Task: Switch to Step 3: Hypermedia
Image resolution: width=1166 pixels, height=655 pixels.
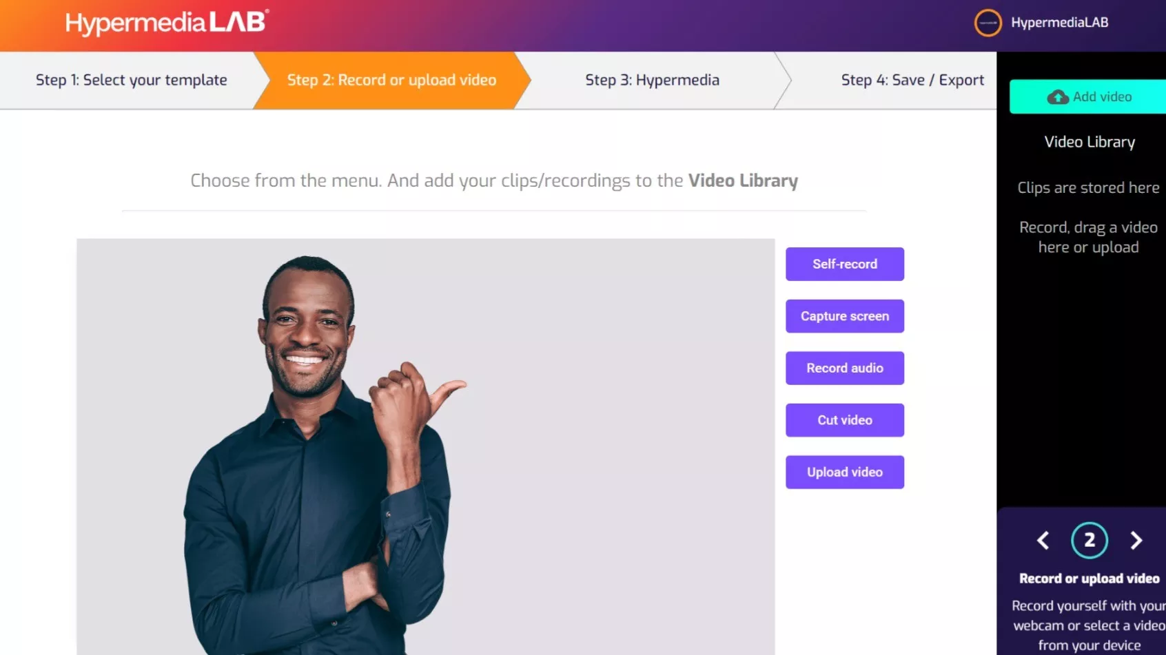Action: [x=652, y=80]
